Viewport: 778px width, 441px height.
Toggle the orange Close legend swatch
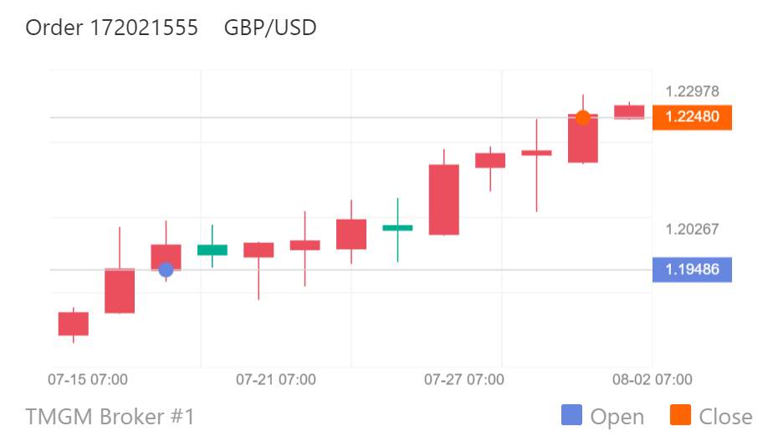680,415
